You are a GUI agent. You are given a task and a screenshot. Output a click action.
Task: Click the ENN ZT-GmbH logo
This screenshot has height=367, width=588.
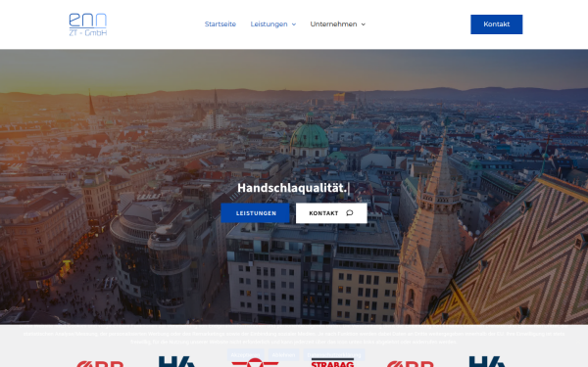click(x=88, y=24)
